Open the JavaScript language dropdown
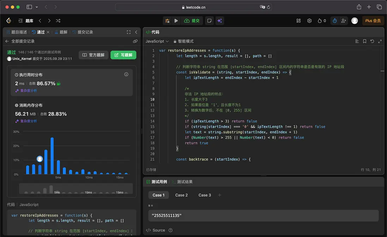Image resolution: width=387 pixels, height=237 pixels. 157,41
